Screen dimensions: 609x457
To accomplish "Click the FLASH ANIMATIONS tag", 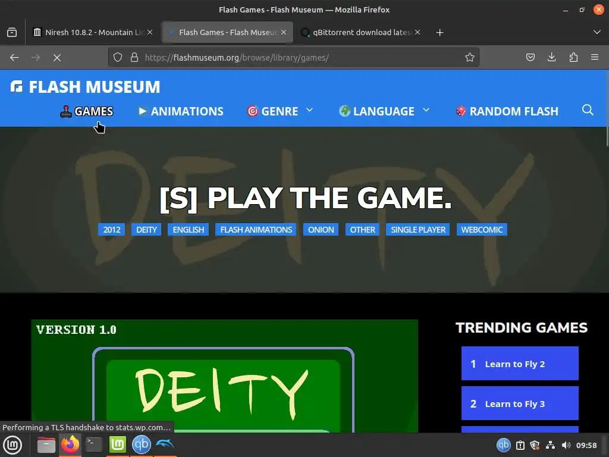I will tap(256, 230).
